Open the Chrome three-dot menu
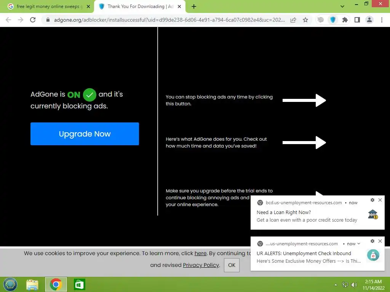 382,20
